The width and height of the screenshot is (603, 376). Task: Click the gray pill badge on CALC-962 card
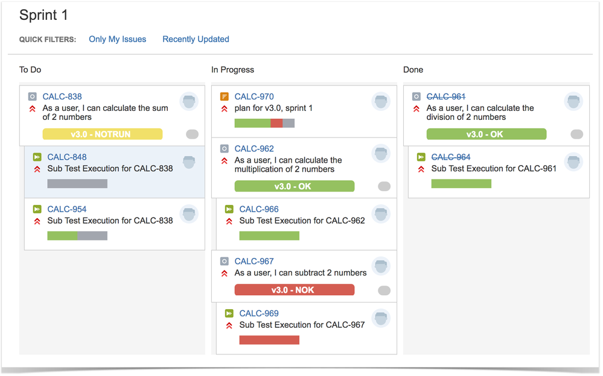384,186
